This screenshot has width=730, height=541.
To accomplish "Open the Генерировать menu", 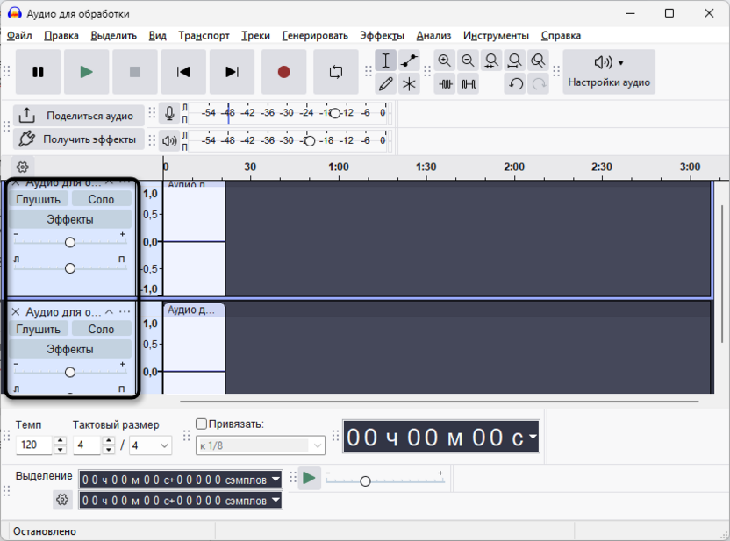I will [315, 35].
